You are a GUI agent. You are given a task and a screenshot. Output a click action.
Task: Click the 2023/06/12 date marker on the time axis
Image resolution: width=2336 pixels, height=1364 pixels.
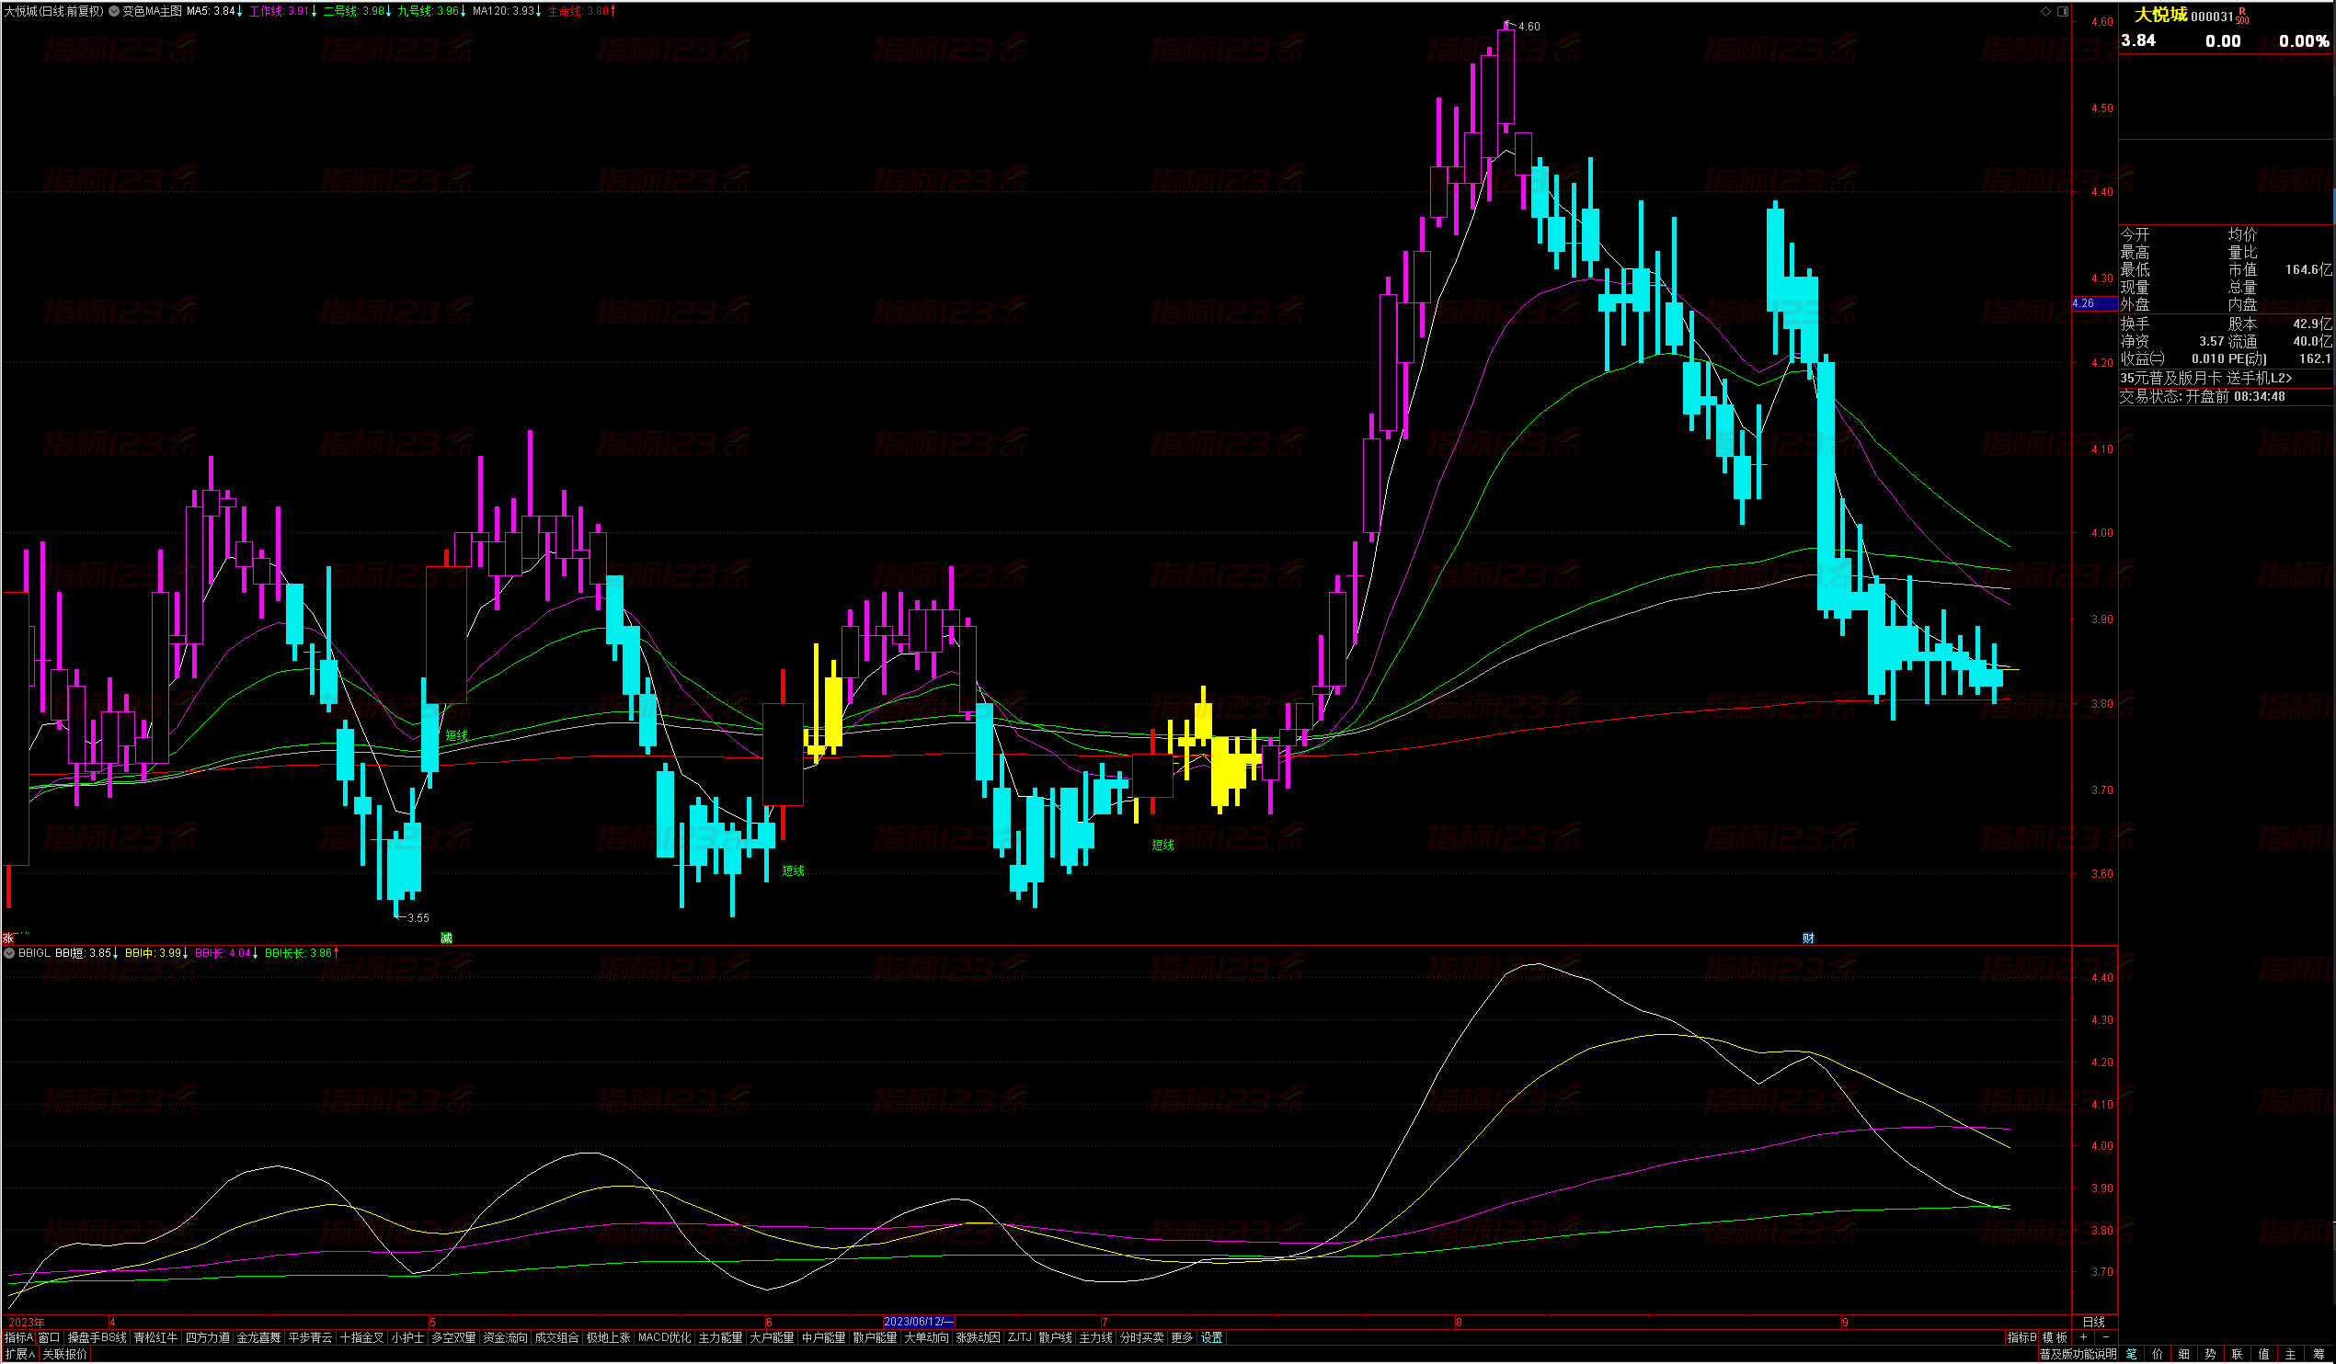point(919,1322)
